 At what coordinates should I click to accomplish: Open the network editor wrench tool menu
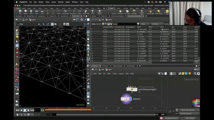pos(159,74)
